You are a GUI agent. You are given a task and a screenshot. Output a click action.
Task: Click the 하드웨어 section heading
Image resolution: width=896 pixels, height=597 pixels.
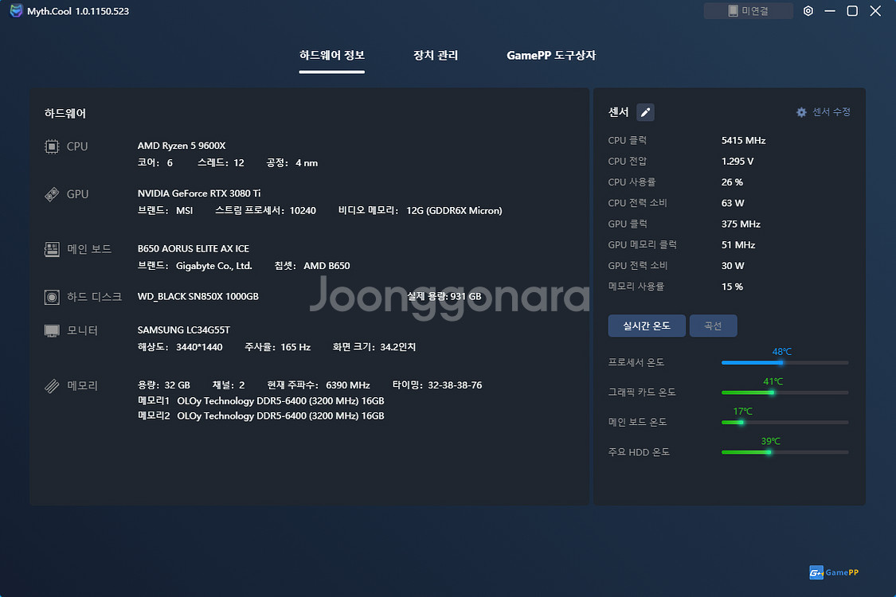coord(65,113)
